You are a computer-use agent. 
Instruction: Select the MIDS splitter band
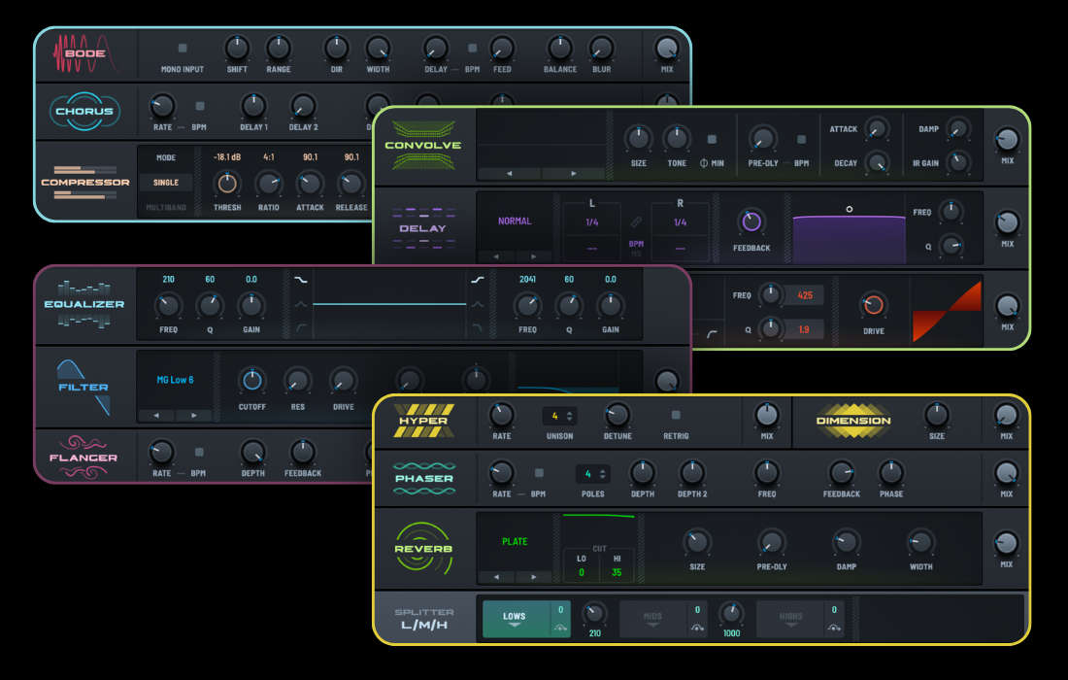[x=652, y=619]
